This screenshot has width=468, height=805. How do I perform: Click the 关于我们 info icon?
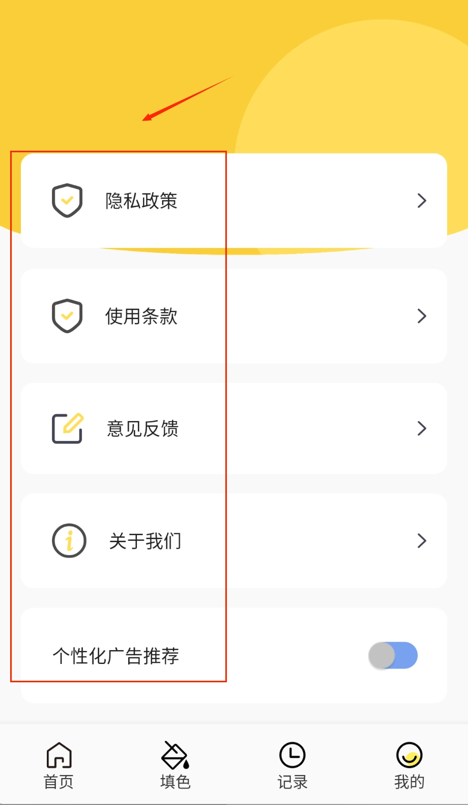point(69,541)
